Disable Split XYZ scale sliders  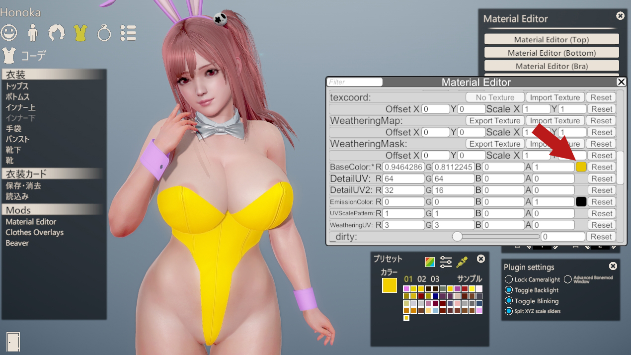[x=509, y=311]
